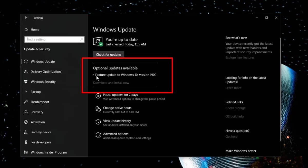Click the Recovery icon in sidebar
Image resolution: width=308 pixels, height=168 pixels.
click(x=26, y=112)
